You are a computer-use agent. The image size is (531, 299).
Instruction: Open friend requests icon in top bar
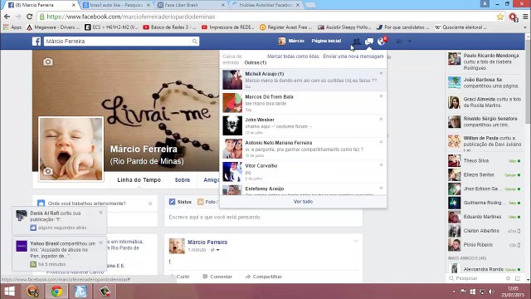[x=356, y=41]
